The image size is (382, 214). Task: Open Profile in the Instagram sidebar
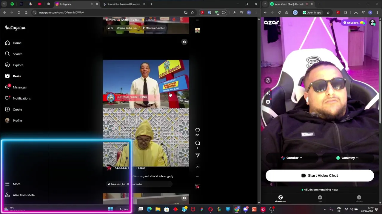tap(13, 120)
